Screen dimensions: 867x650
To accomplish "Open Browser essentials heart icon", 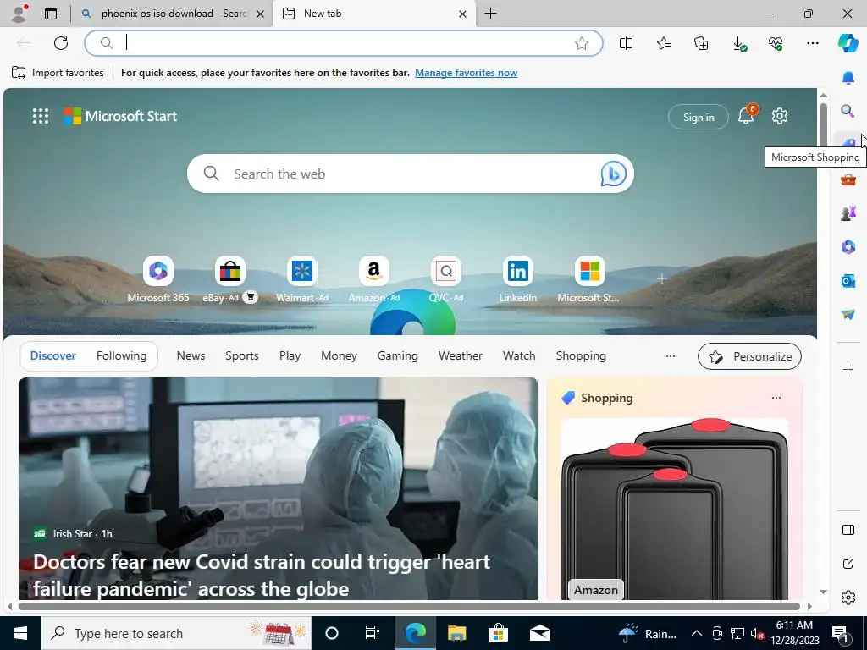I will [x=776, y=43].
